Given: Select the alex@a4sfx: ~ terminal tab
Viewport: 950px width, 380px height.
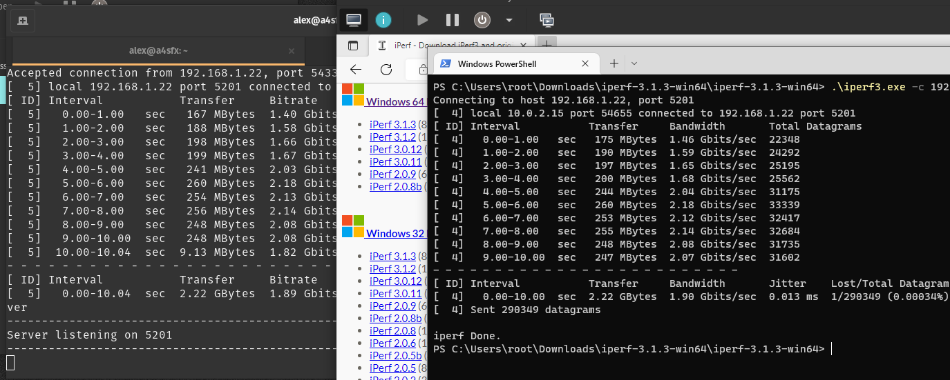Looking at the screenshot, I should coord(158,51).
